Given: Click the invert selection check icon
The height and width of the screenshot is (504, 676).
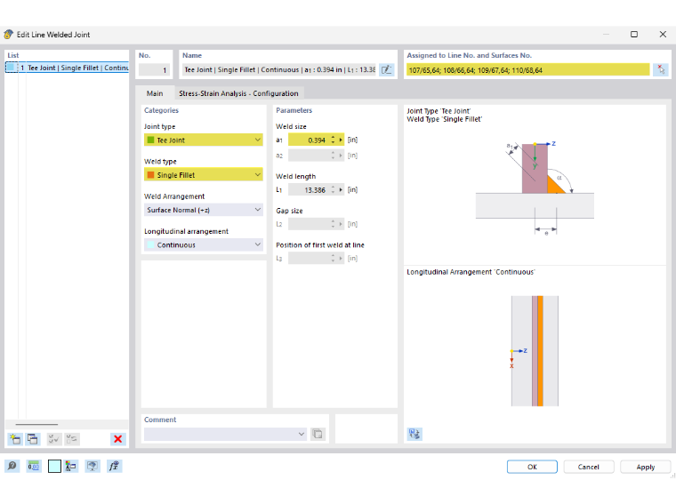Looking at the screenshot, I should 71,439.
